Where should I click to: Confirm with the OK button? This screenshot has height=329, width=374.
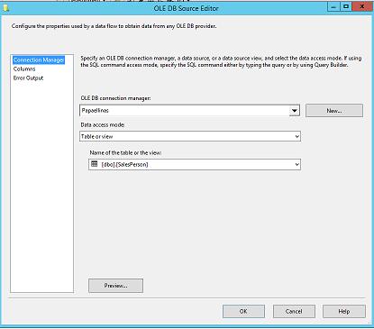[x=243, y=311]
